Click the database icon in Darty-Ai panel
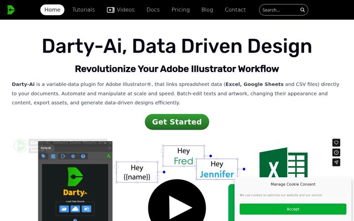 click(53, 156)
